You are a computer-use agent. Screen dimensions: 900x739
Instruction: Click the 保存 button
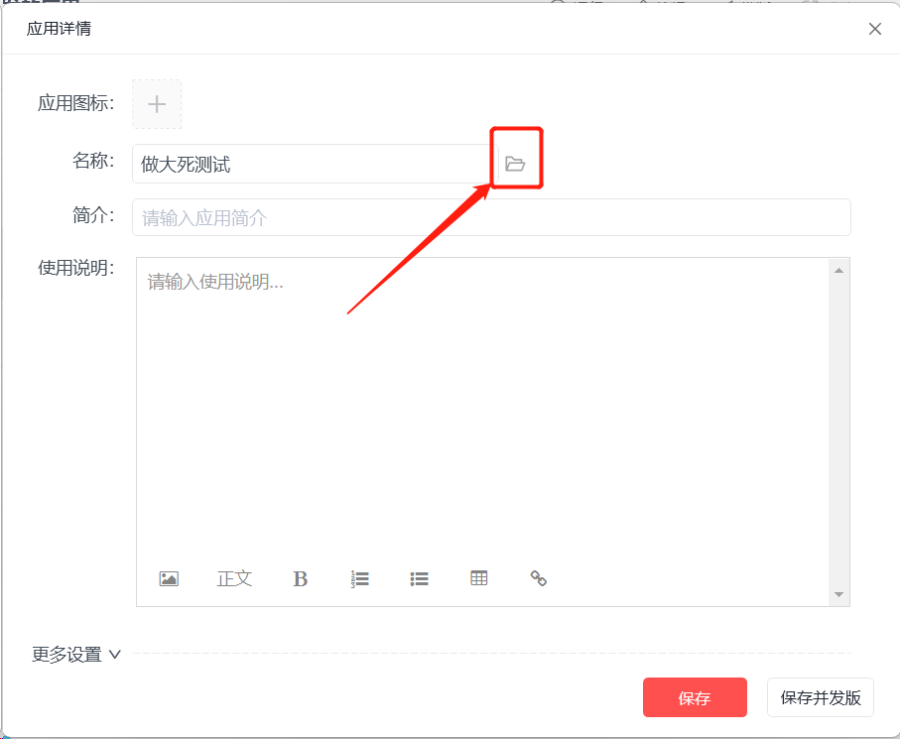pos(695,697)
